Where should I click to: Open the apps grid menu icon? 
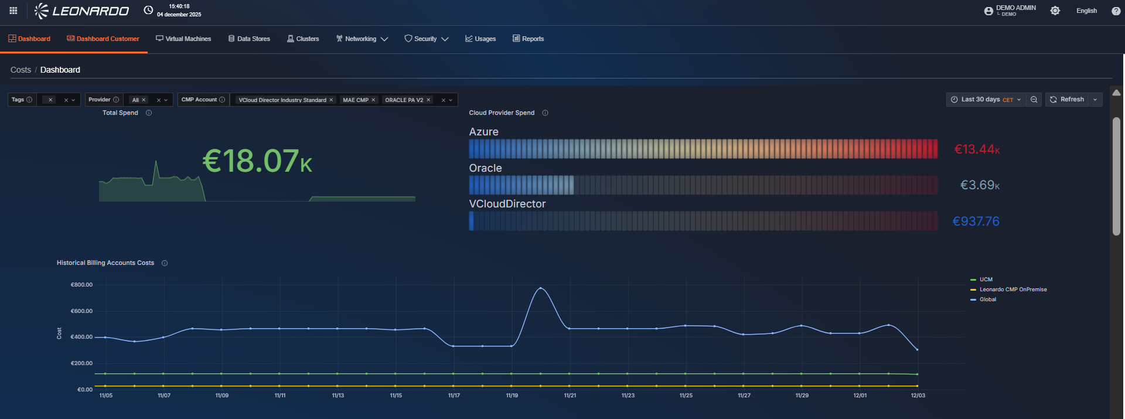tap(13, 11)
